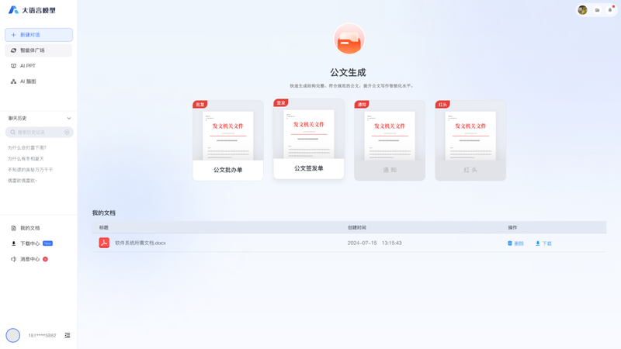Click the 大语言模型 logo

tap(32, 10)
